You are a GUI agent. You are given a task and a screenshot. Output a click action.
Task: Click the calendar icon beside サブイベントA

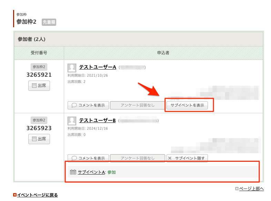coord(73,172)
